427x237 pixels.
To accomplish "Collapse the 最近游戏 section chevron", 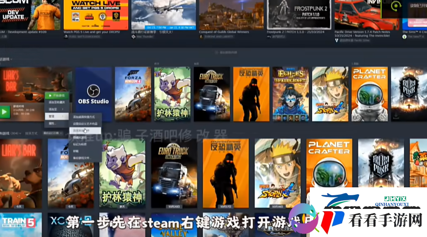I will pyautogui.click(x=11, y=59).
